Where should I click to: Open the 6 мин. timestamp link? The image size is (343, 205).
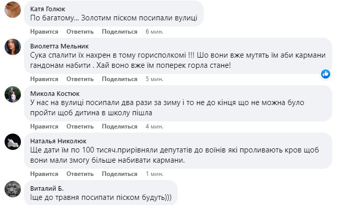click(x=155, y=32)
